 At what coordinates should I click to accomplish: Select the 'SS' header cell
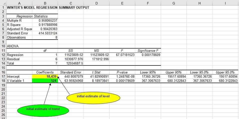pyautogui.click(x=71, y=51)
